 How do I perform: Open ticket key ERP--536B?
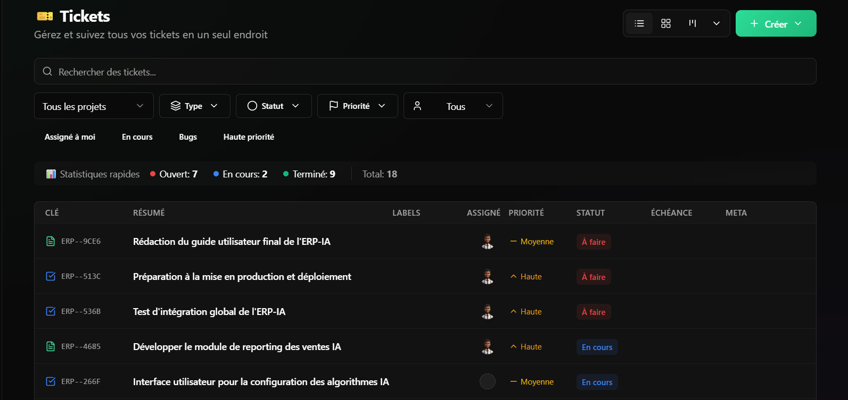pyautogui.click(x=81, y=311)
